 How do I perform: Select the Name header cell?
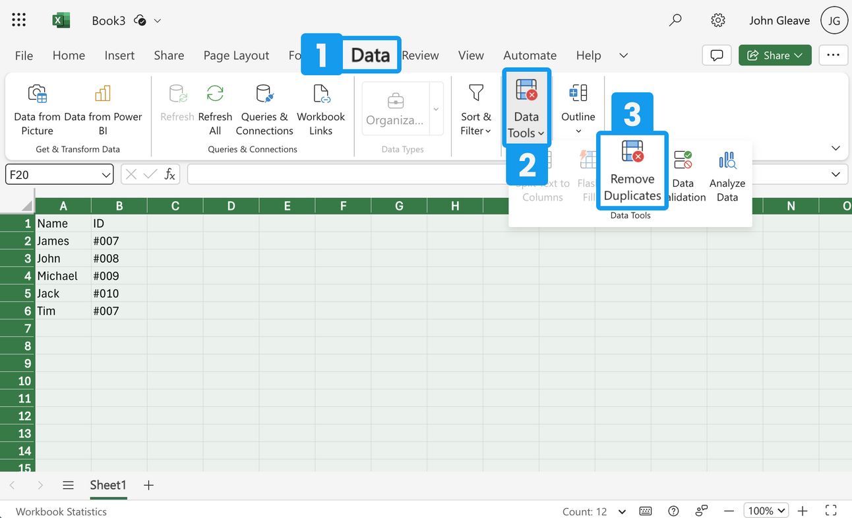click(63, 224)
